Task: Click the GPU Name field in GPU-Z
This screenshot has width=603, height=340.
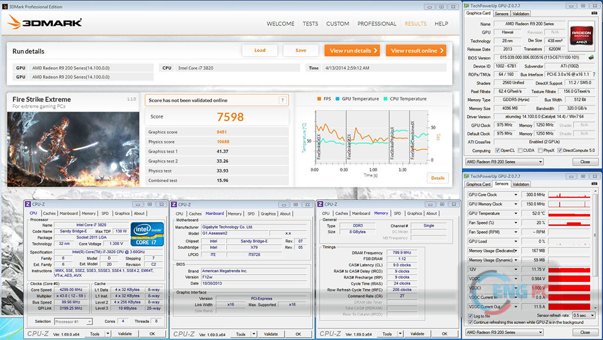Action: (529, 24)
